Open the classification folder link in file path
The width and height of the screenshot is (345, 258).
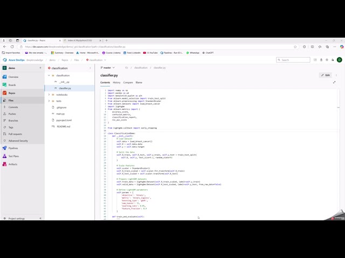(141, 68)
